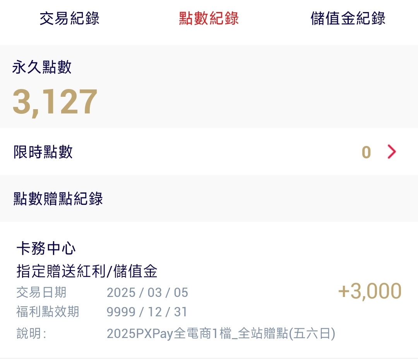The height and width of the screenshot is (362, 418).
Task: Click the 全站贈點(五六日) text
Action: [286, 334]
